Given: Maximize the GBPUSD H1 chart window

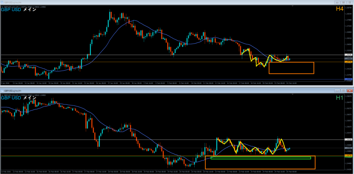Looking at the screenshot, I should click(x=343, y=91).
